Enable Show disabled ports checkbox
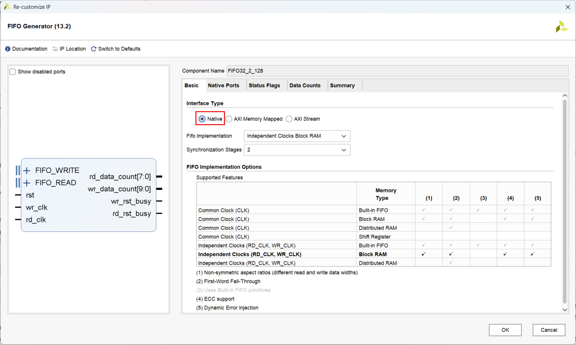Viewport: 576px width, 345px height. [x=13, y=72]
